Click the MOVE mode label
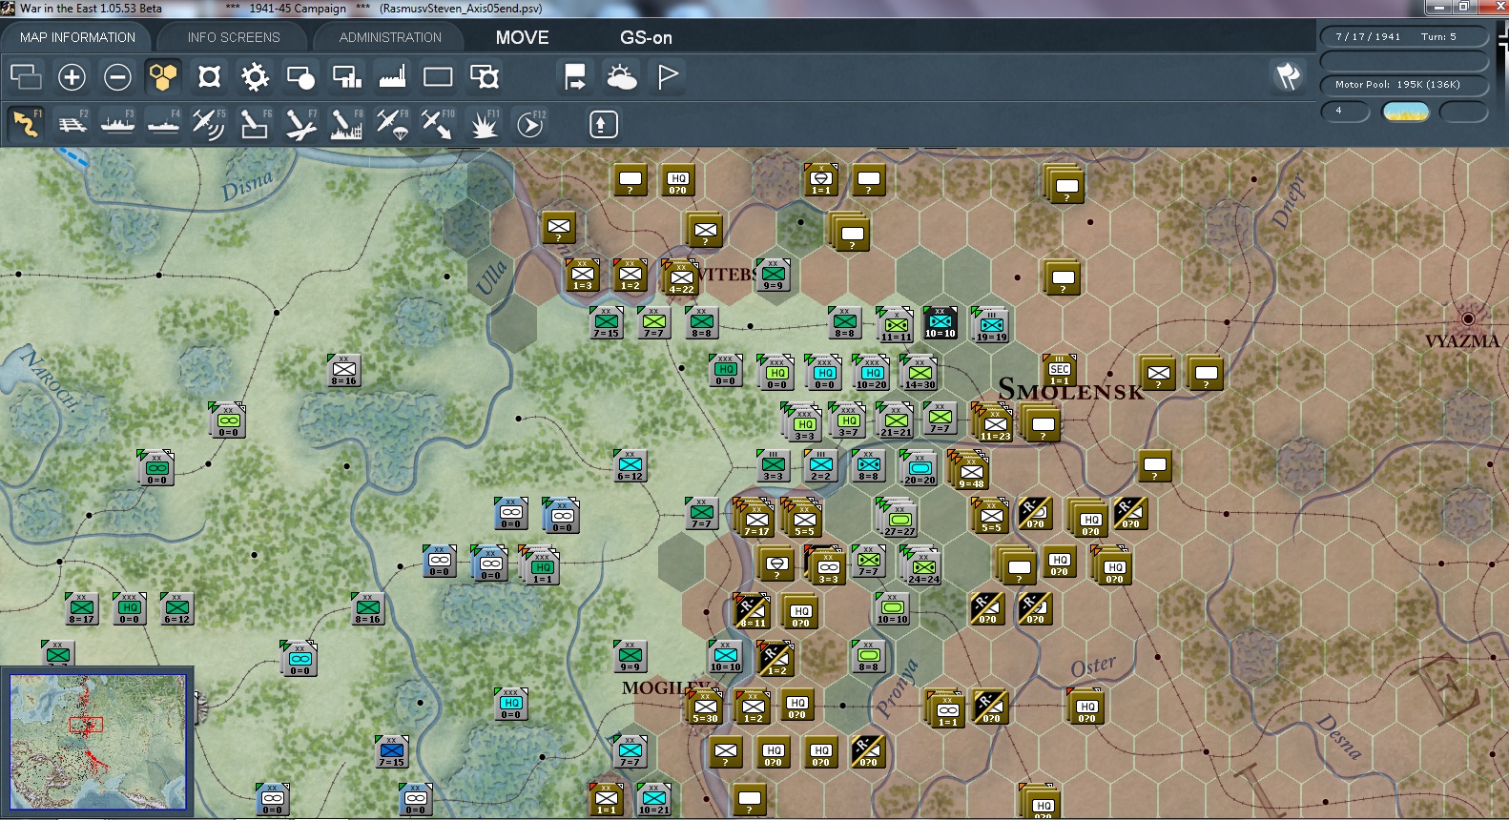Viewport: 1509px width, 820px height. click(522, 37)
